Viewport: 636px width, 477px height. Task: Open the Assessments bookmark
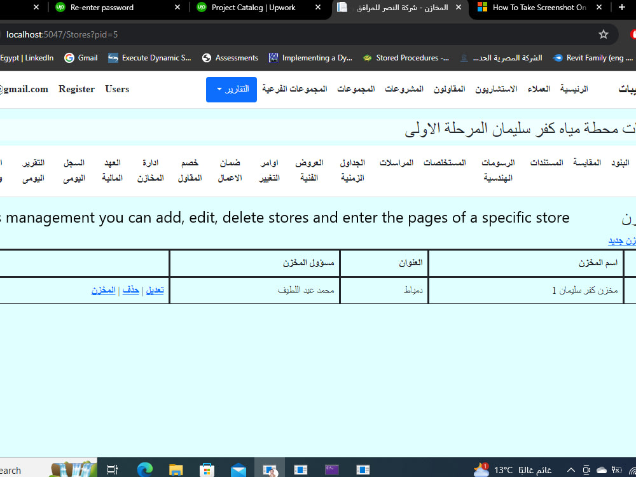(230, 58)
